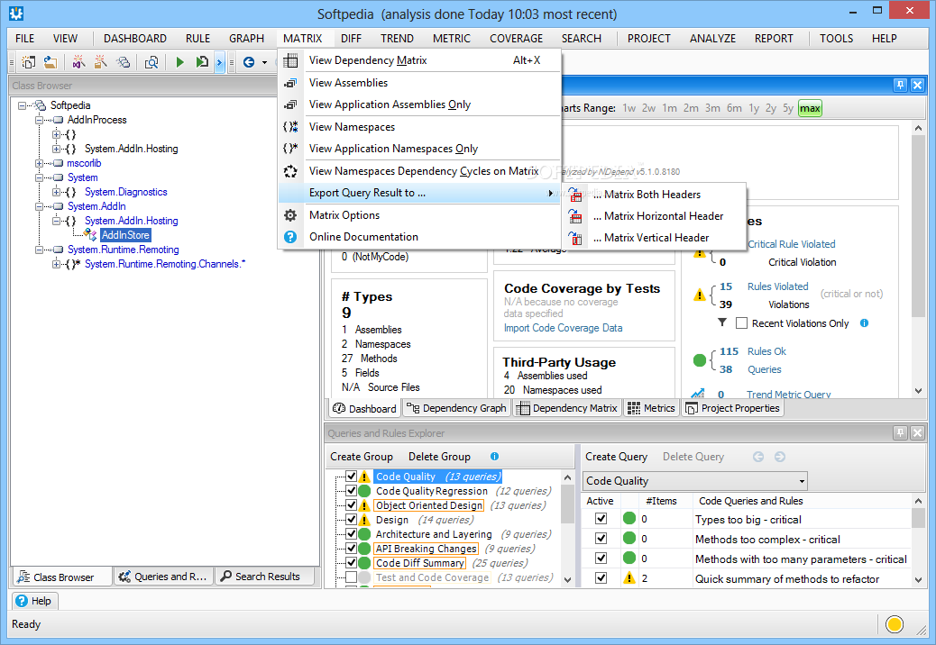Click the New Project toolbar icon
Image resolution: width=936 pixels, height=645 pixels.
point(28,62)
